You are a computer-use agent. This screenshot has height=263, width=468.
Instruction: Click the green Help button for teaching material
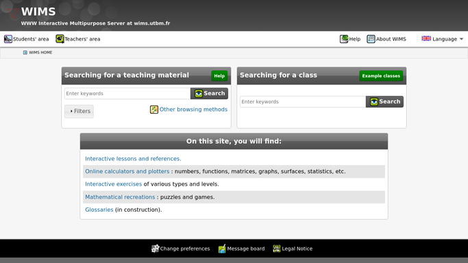click(x=219, y=76)
